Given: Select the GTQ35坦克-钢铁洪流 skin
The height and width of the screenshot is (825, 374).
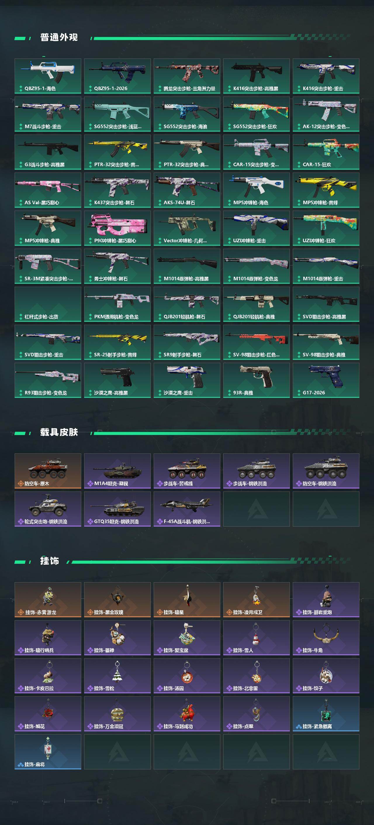Looking at the screenshot, I should (x=117, y=509).
